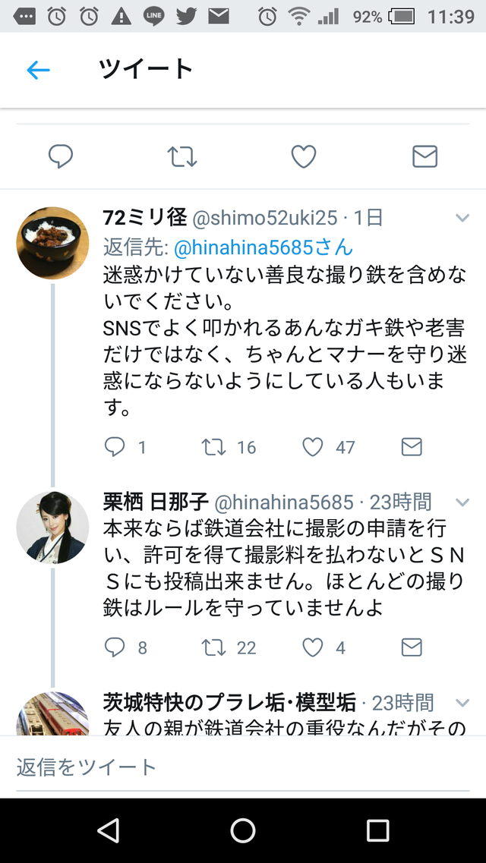Open the chevron menu on the 茨城特快のプラレ垢 tweet
Image resolution: width=486 pixels, height=863 pixels.
point(462,703)
